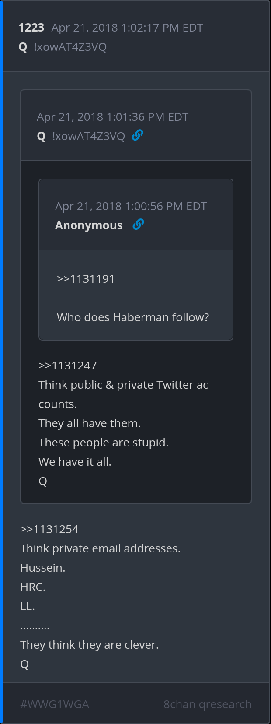The height and width of the screenshot is (724, 271).
Task: Open post number 1223
Action: (31, 28)
